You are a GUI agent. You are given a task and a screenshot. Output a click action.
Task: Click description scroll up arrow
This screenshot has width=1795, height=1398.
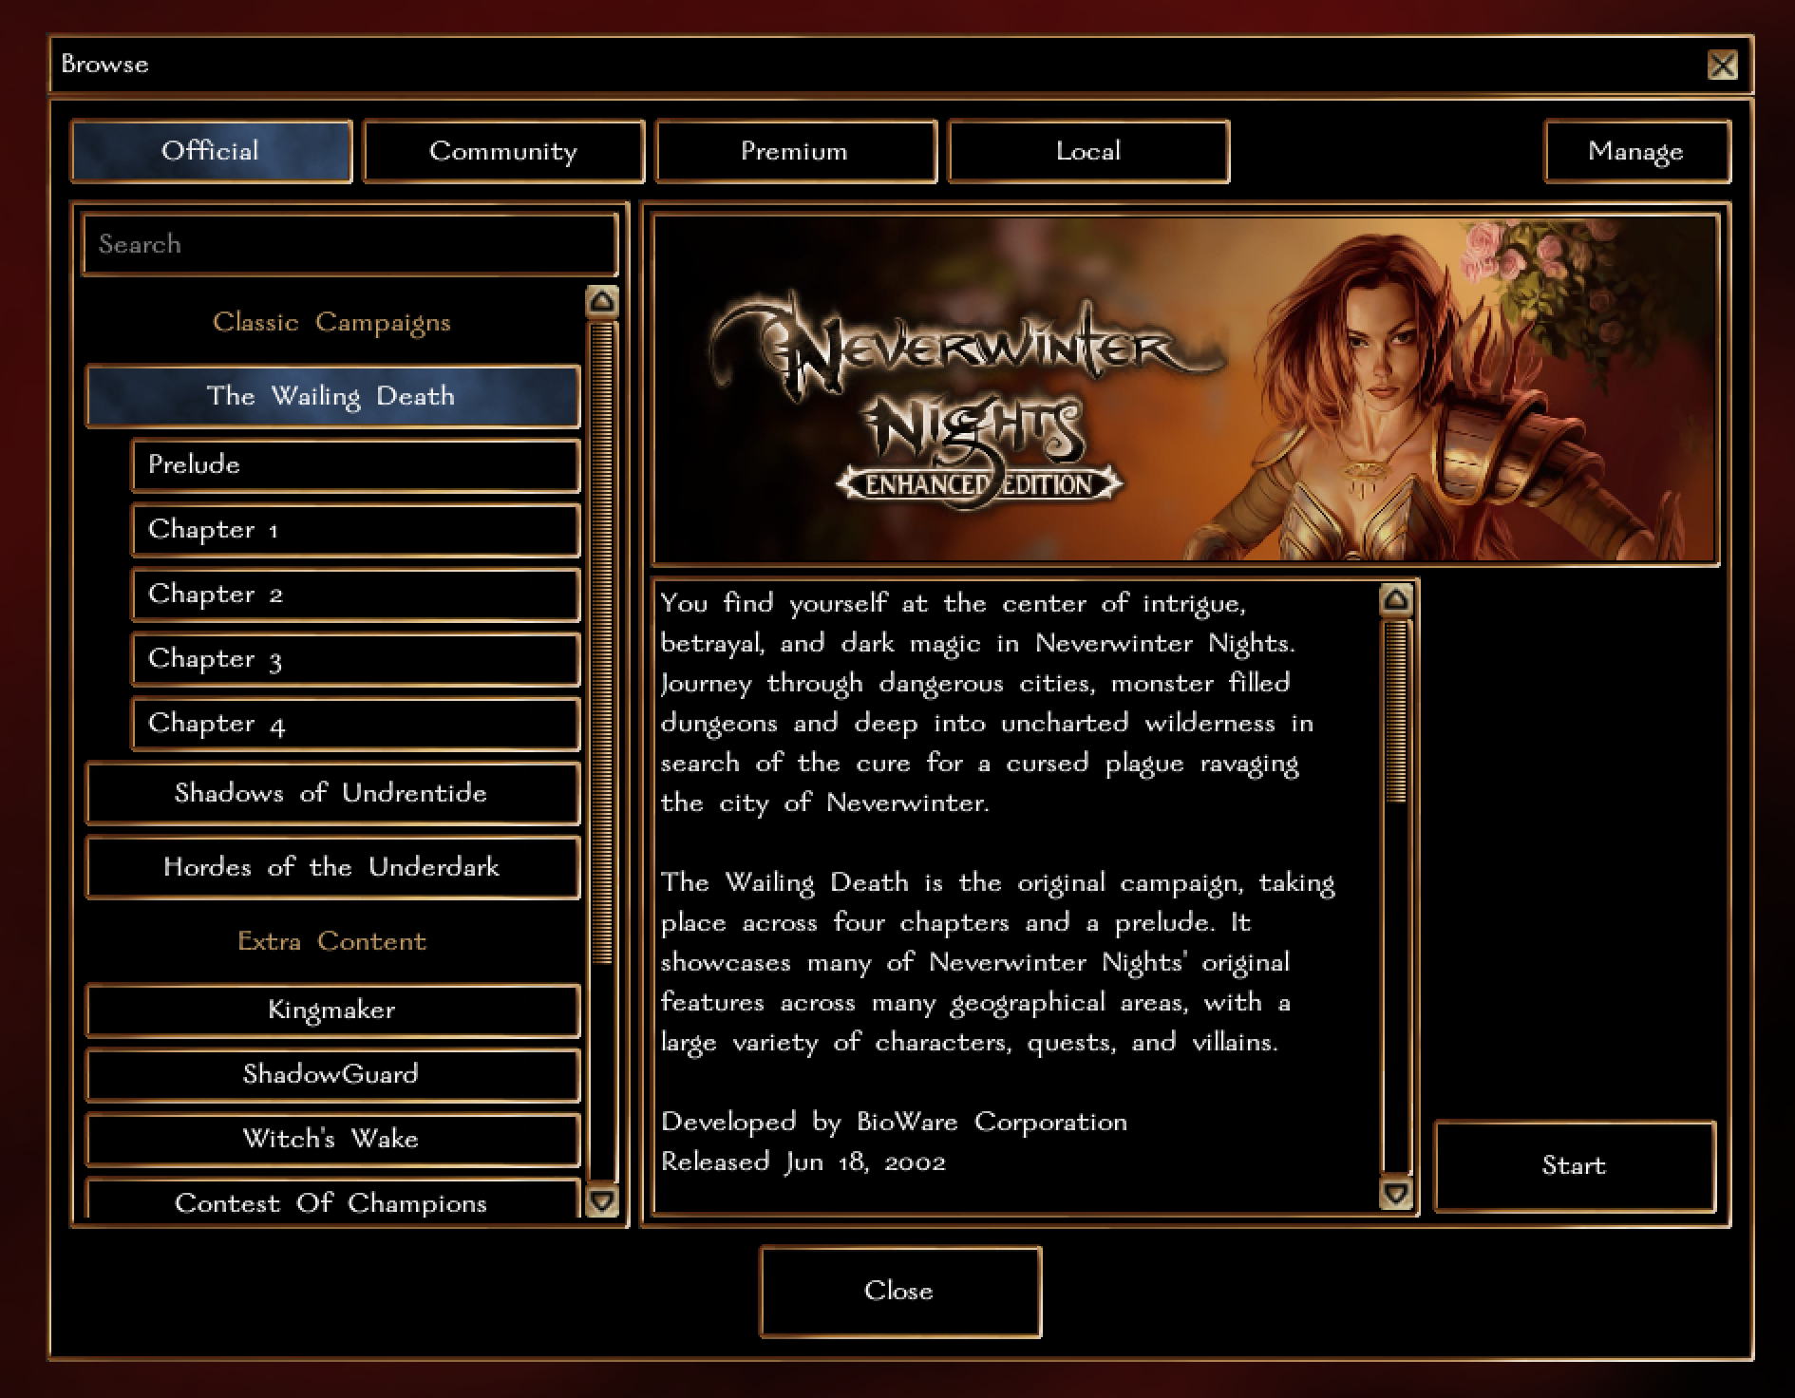pos(1395,599)
